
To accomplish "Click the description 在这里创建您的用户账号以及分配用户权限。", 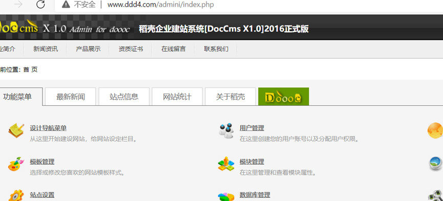I will click(299, 139).
